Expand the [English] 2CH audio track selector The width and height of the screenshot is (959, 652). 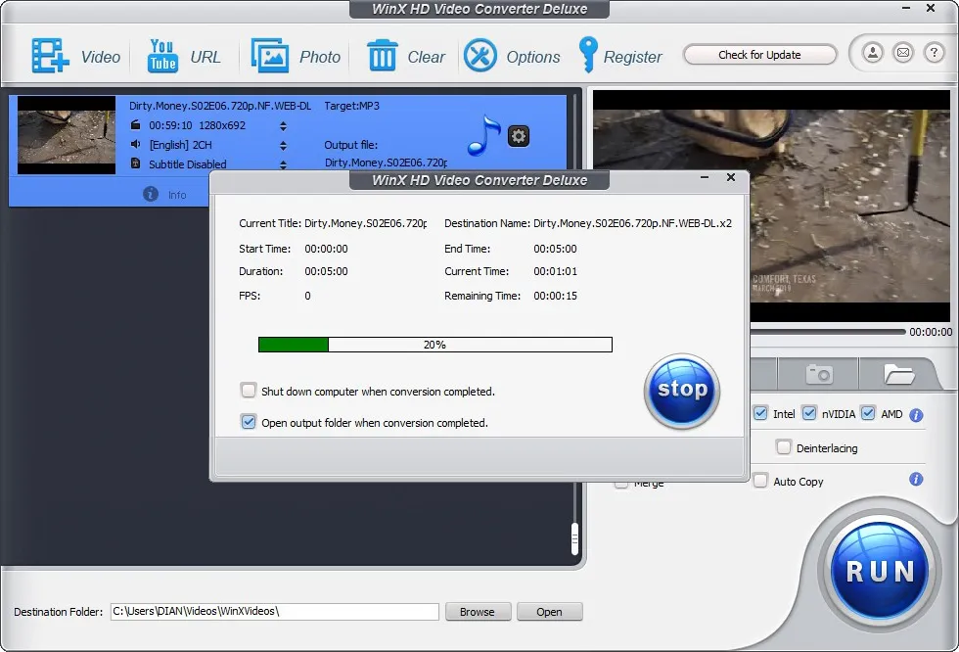point(284,145)
